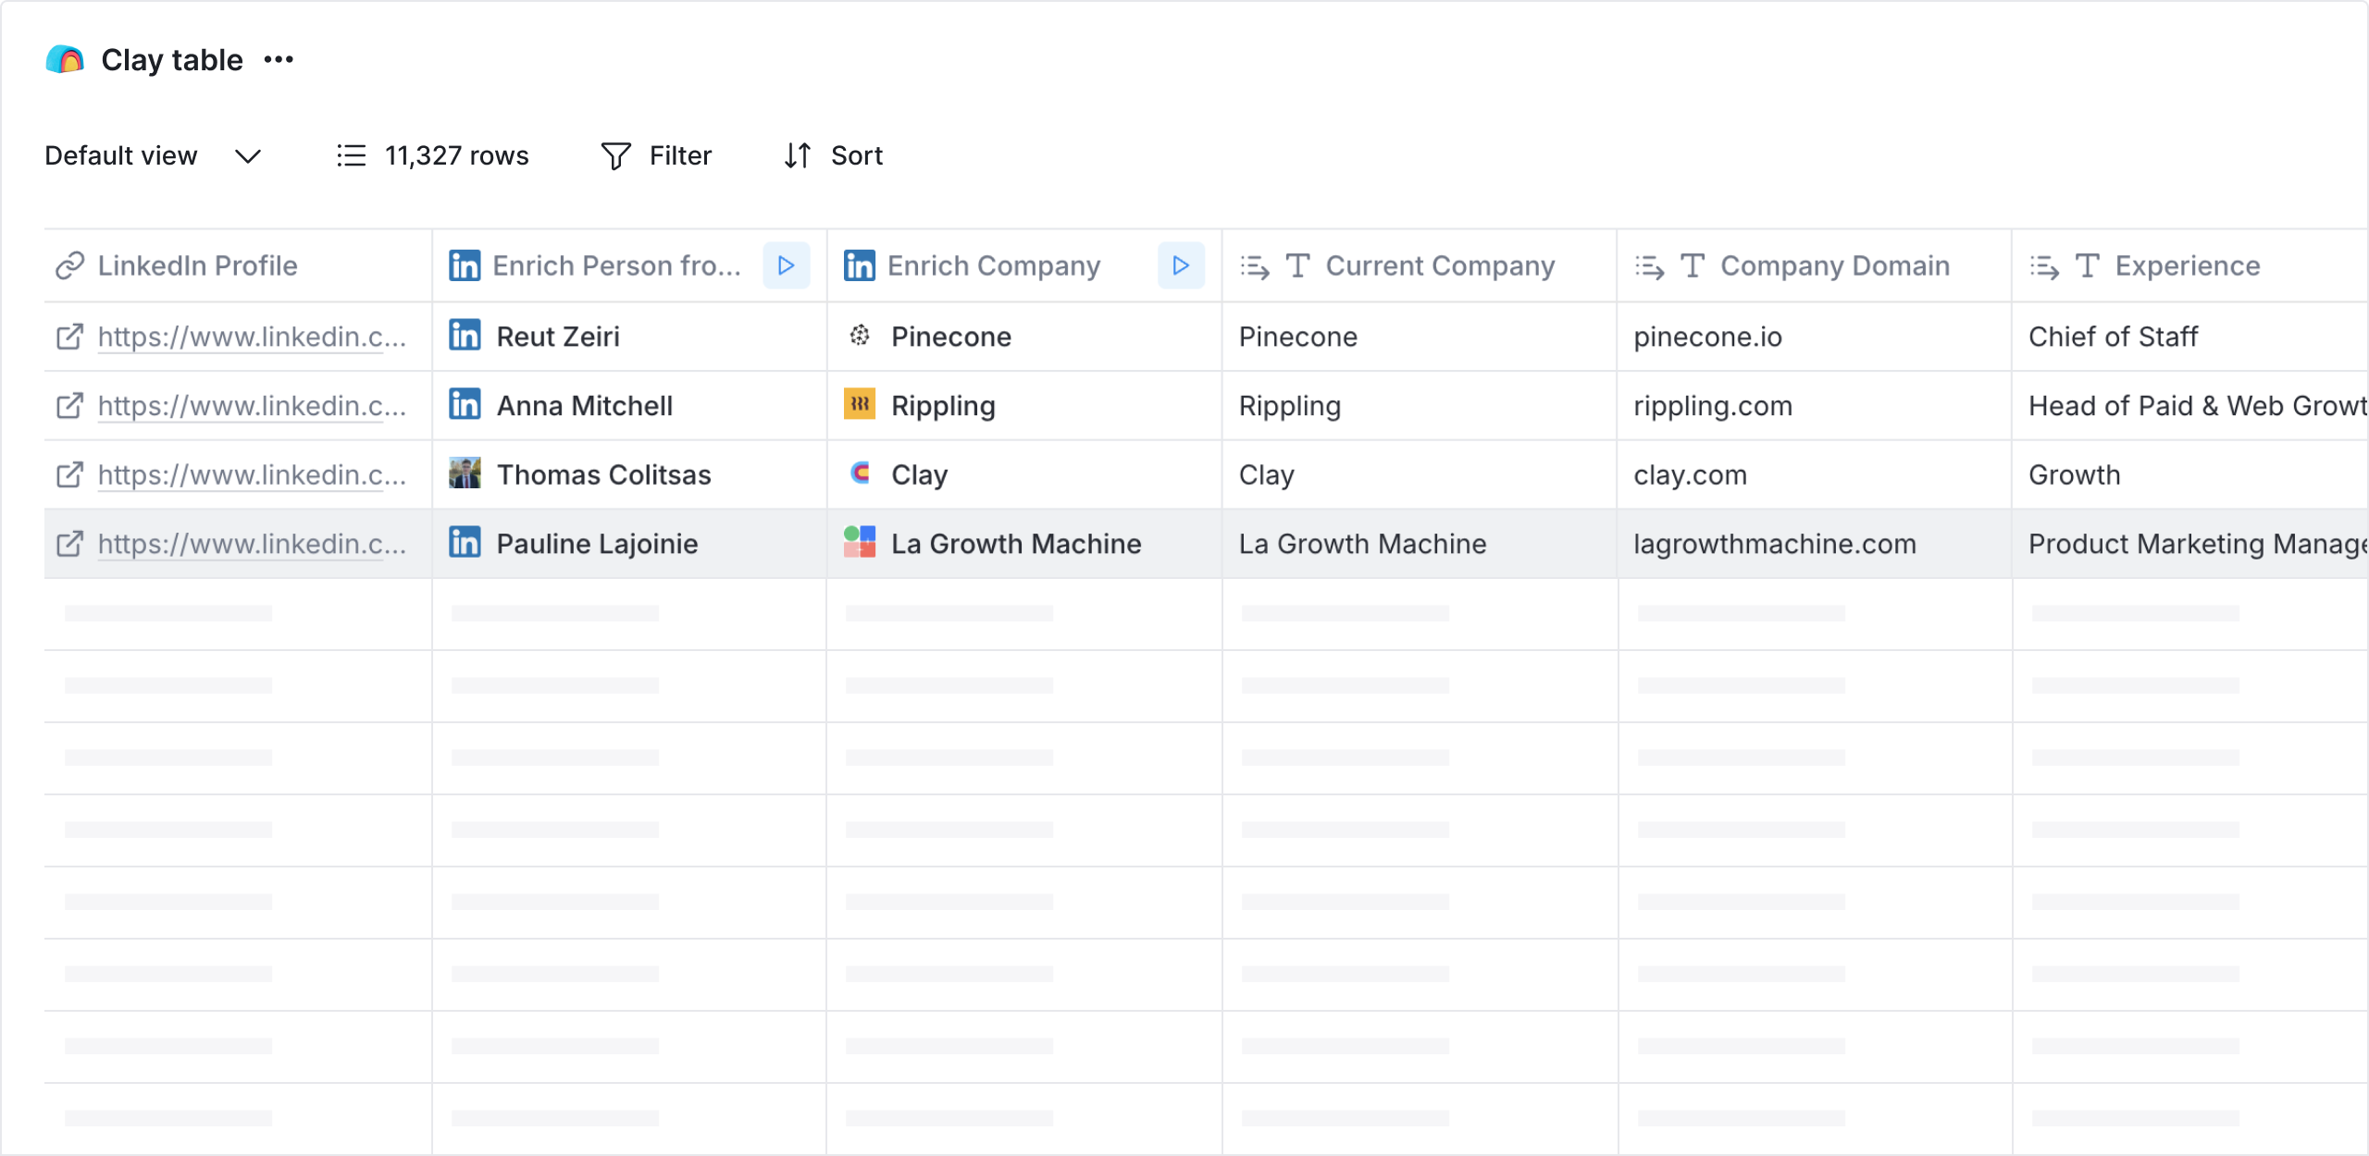The height and width of the screenshot is (1156, 2369).
Task: Click the LinkedIn icon beside Anna Mitchell
Action: click(465, 405)
